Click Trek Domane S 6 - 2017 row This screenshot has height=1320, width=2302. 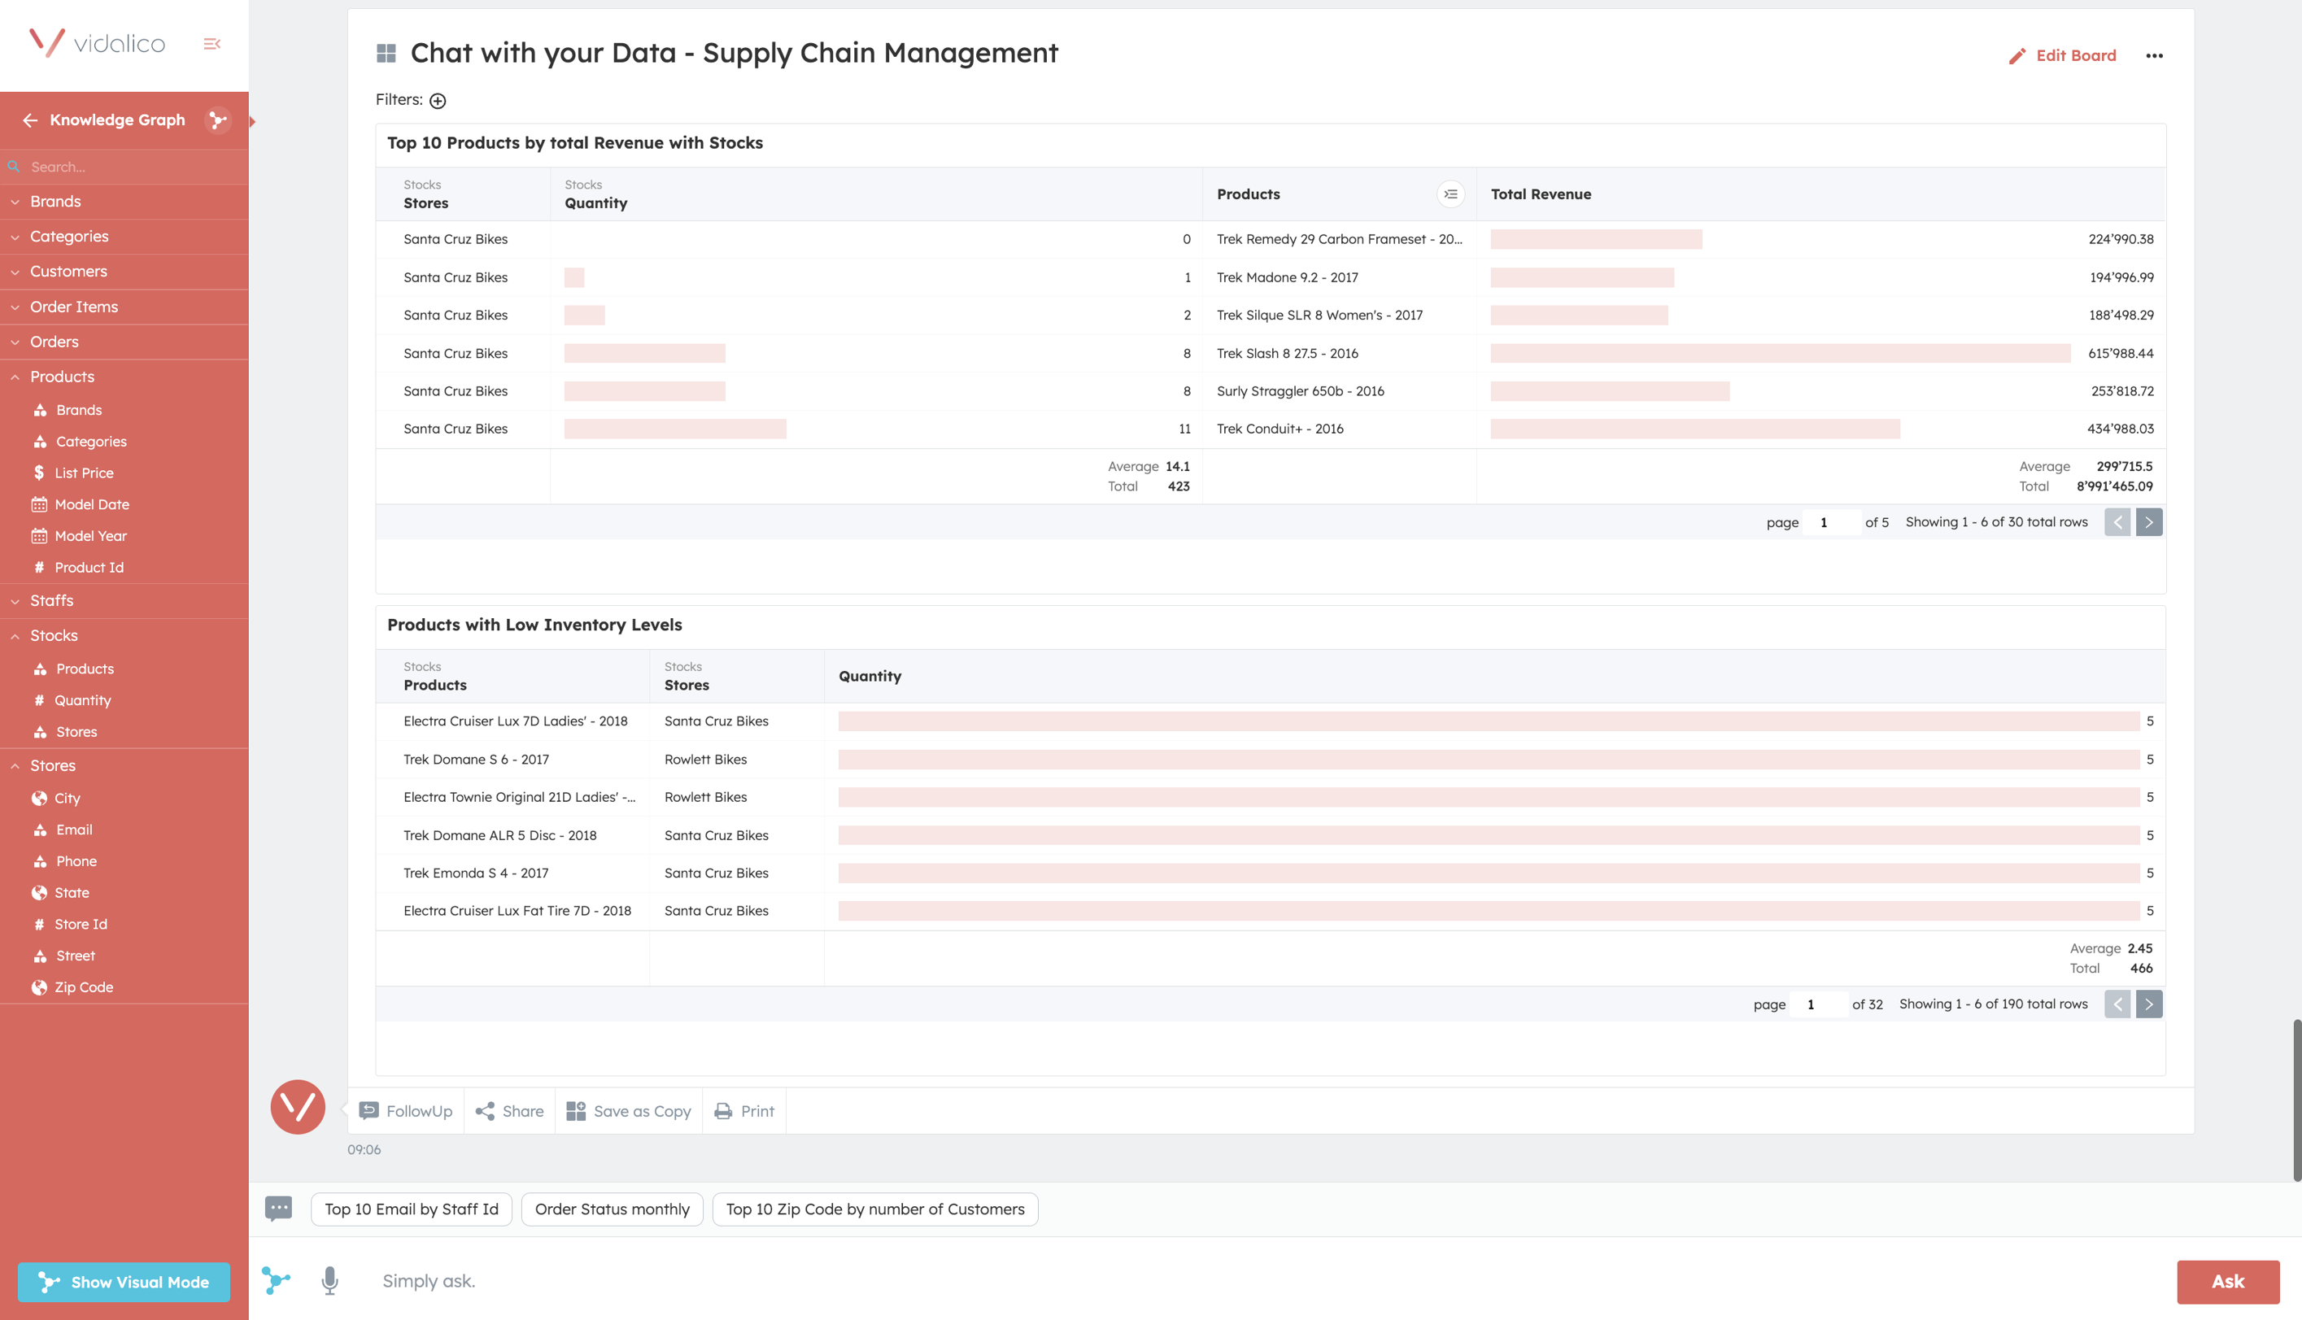pos(1271,760)
